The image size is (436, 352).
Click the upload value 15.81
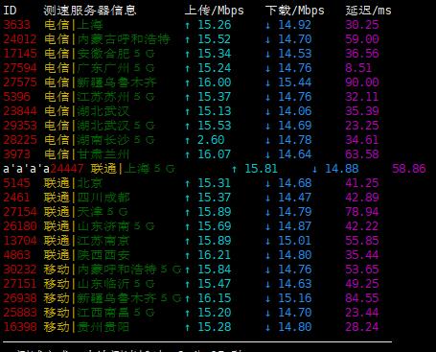point(261,169)
